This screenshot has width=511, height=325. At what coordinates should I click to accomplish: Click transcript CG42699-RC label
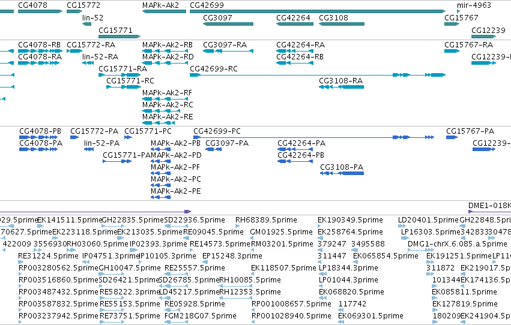click(x=214, y=69)
